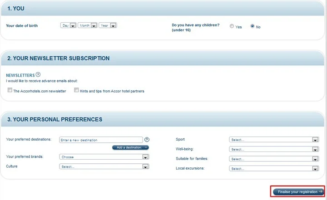
Task: Select Yes for having children
Action: coord(232,26)
